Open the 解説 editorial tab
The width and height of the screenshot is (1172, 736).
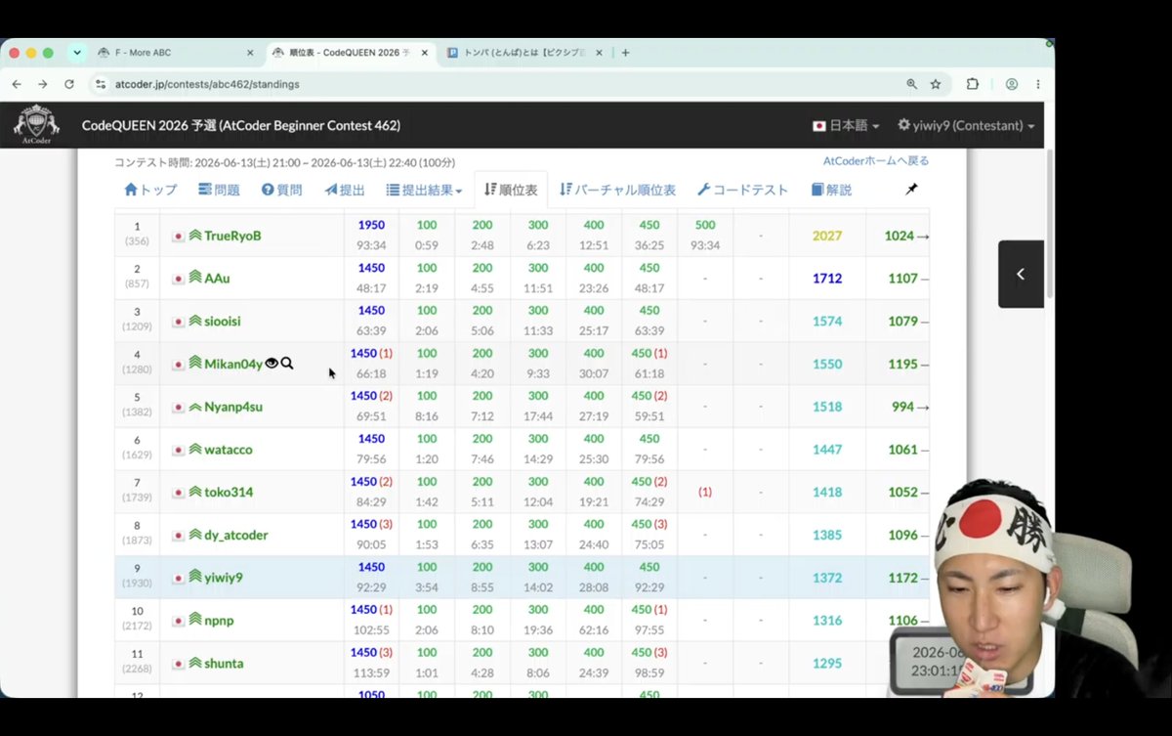(831, 190)
